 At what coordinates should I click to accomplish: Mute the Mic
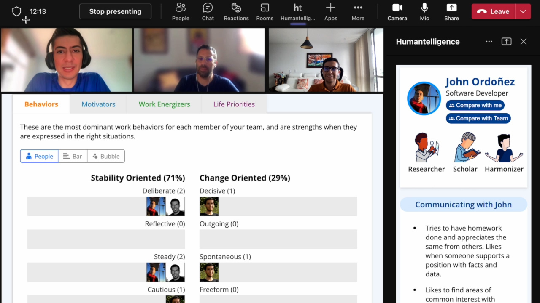424,12
